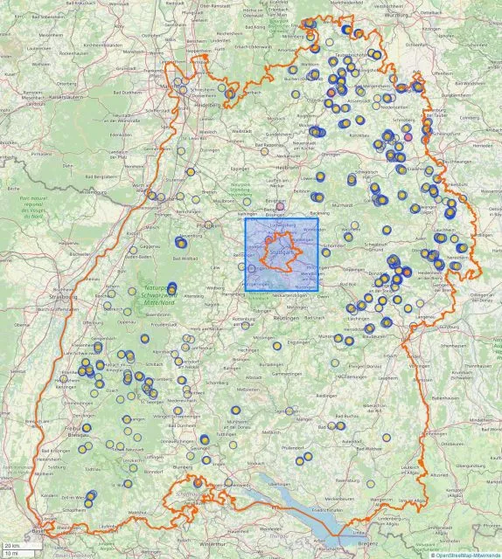Select the marker north of Ehingen (Donau)
502x559 pixels.
[335, 363]
